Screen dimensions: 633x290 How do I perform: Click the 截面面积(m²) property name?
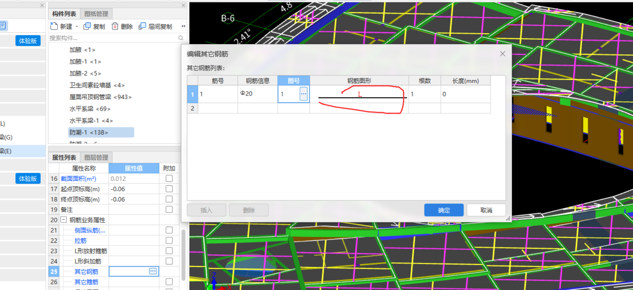pos(78,178)
